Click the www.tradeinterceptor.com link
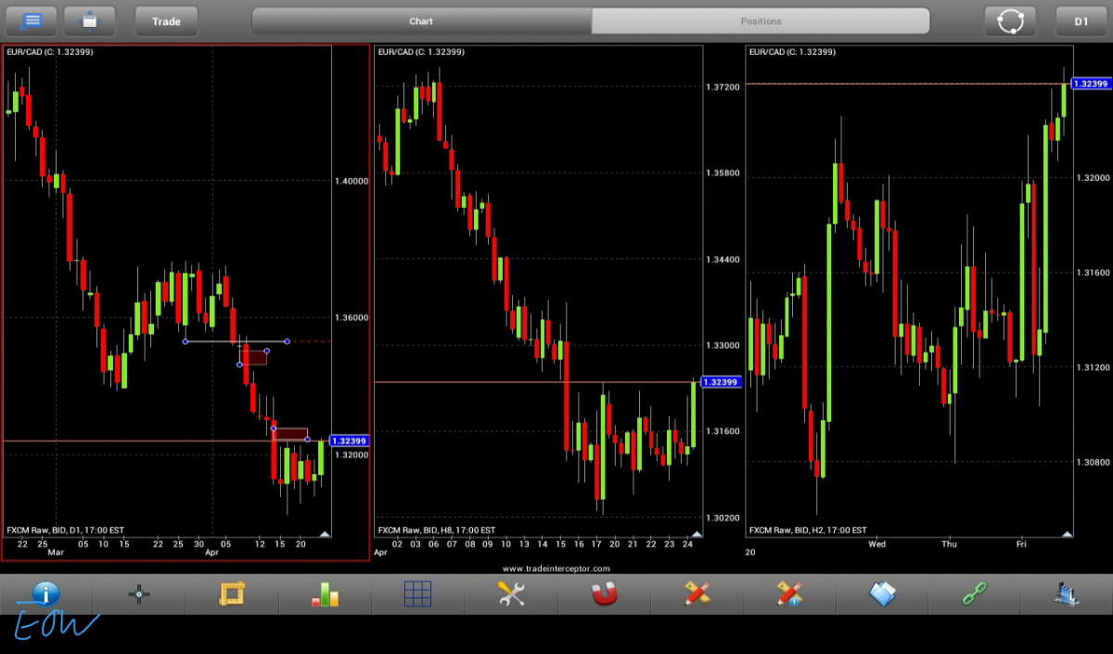 (x=556, y=568)
